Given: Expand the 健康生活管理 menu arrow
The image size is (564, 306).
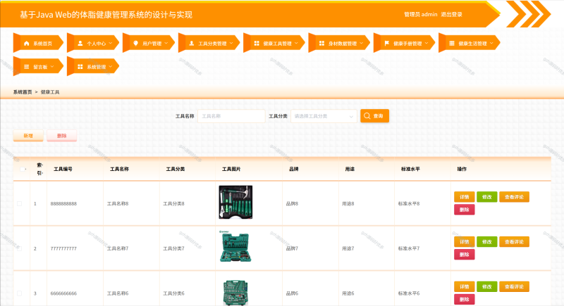Looking at the screenshot, I should (x=491, y=44).
